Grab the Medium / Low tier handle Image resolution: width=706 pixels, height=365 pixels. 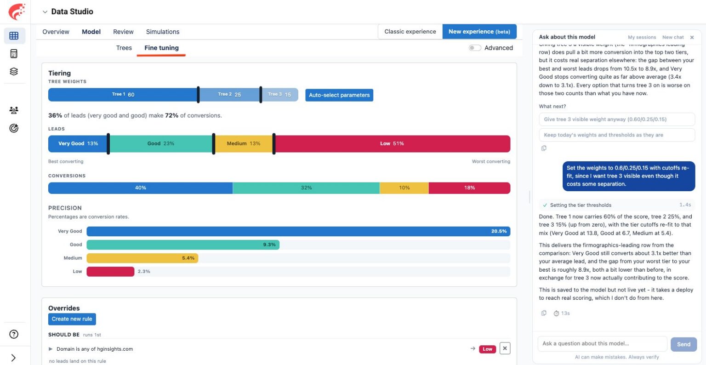(274, 144)
